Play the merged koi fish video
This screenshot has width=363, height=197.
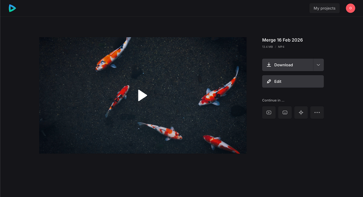tap(142, 96)
